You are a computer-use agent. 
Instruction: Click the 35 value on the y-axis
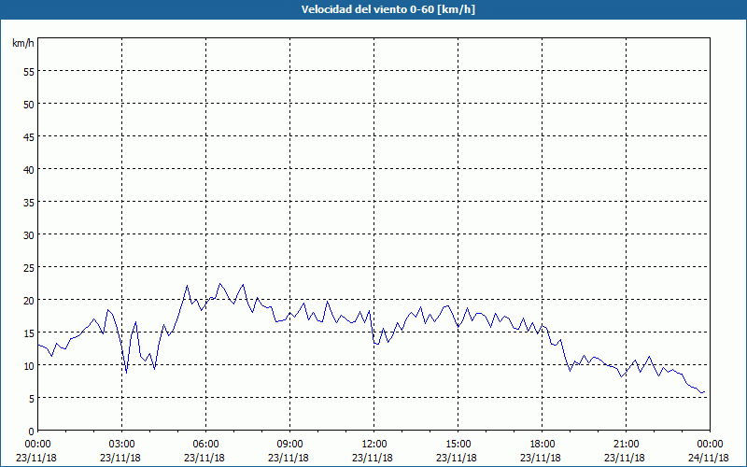tap(29, 203)
